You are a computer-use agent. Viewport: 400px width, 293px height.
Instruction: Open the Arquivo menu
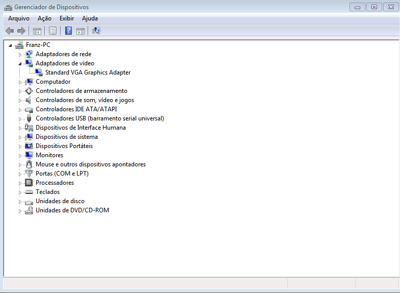pos(19,18)
